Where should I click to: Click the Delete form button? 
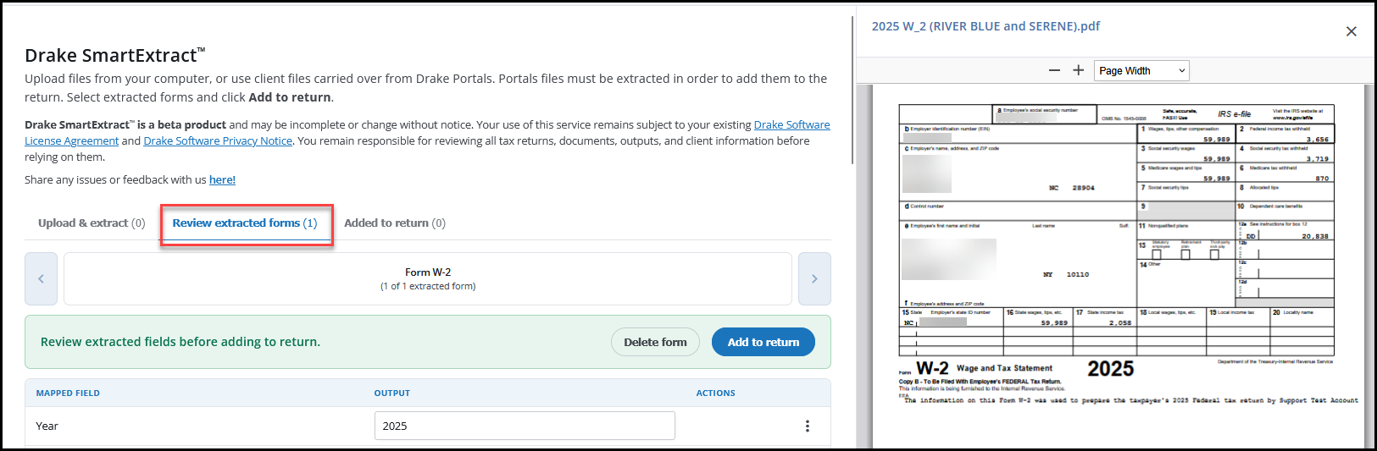pyautogui.click(x=655, y=342)
